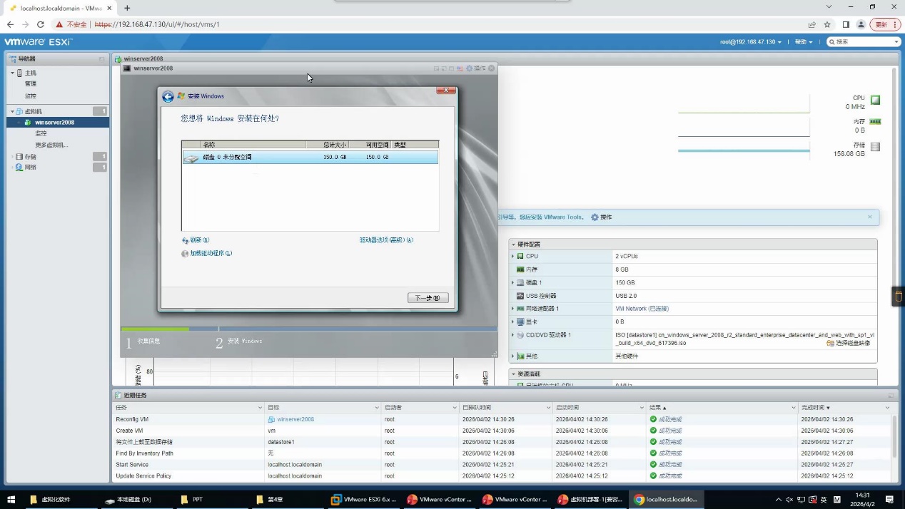Viewport: 905px width, 509px height.
Task: Collapse the Host (主机) tree node
Action: point(12,73)
